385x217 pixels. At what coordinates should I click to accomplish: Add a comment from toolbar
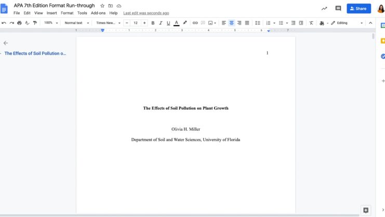tap(203, 23)
